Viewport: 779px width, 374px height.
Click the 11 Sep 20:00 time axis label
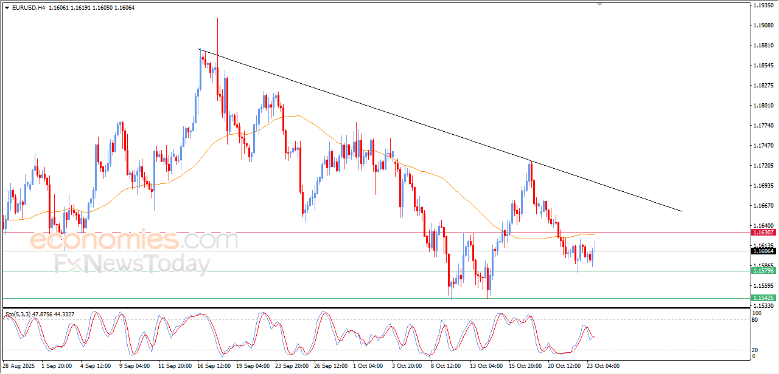point(175,366)
